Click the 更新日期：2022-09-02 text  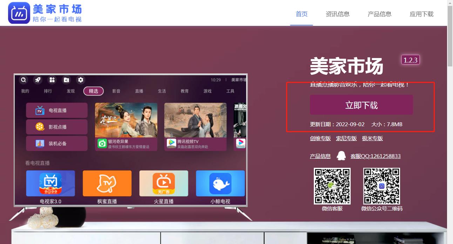point(337,124)
